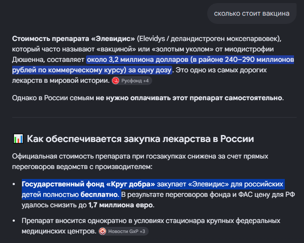This screenshot has width=304, height=243.
Task: Click bold text 'Стоимость препарата «Элевидис»'
Action: [73, 39]
